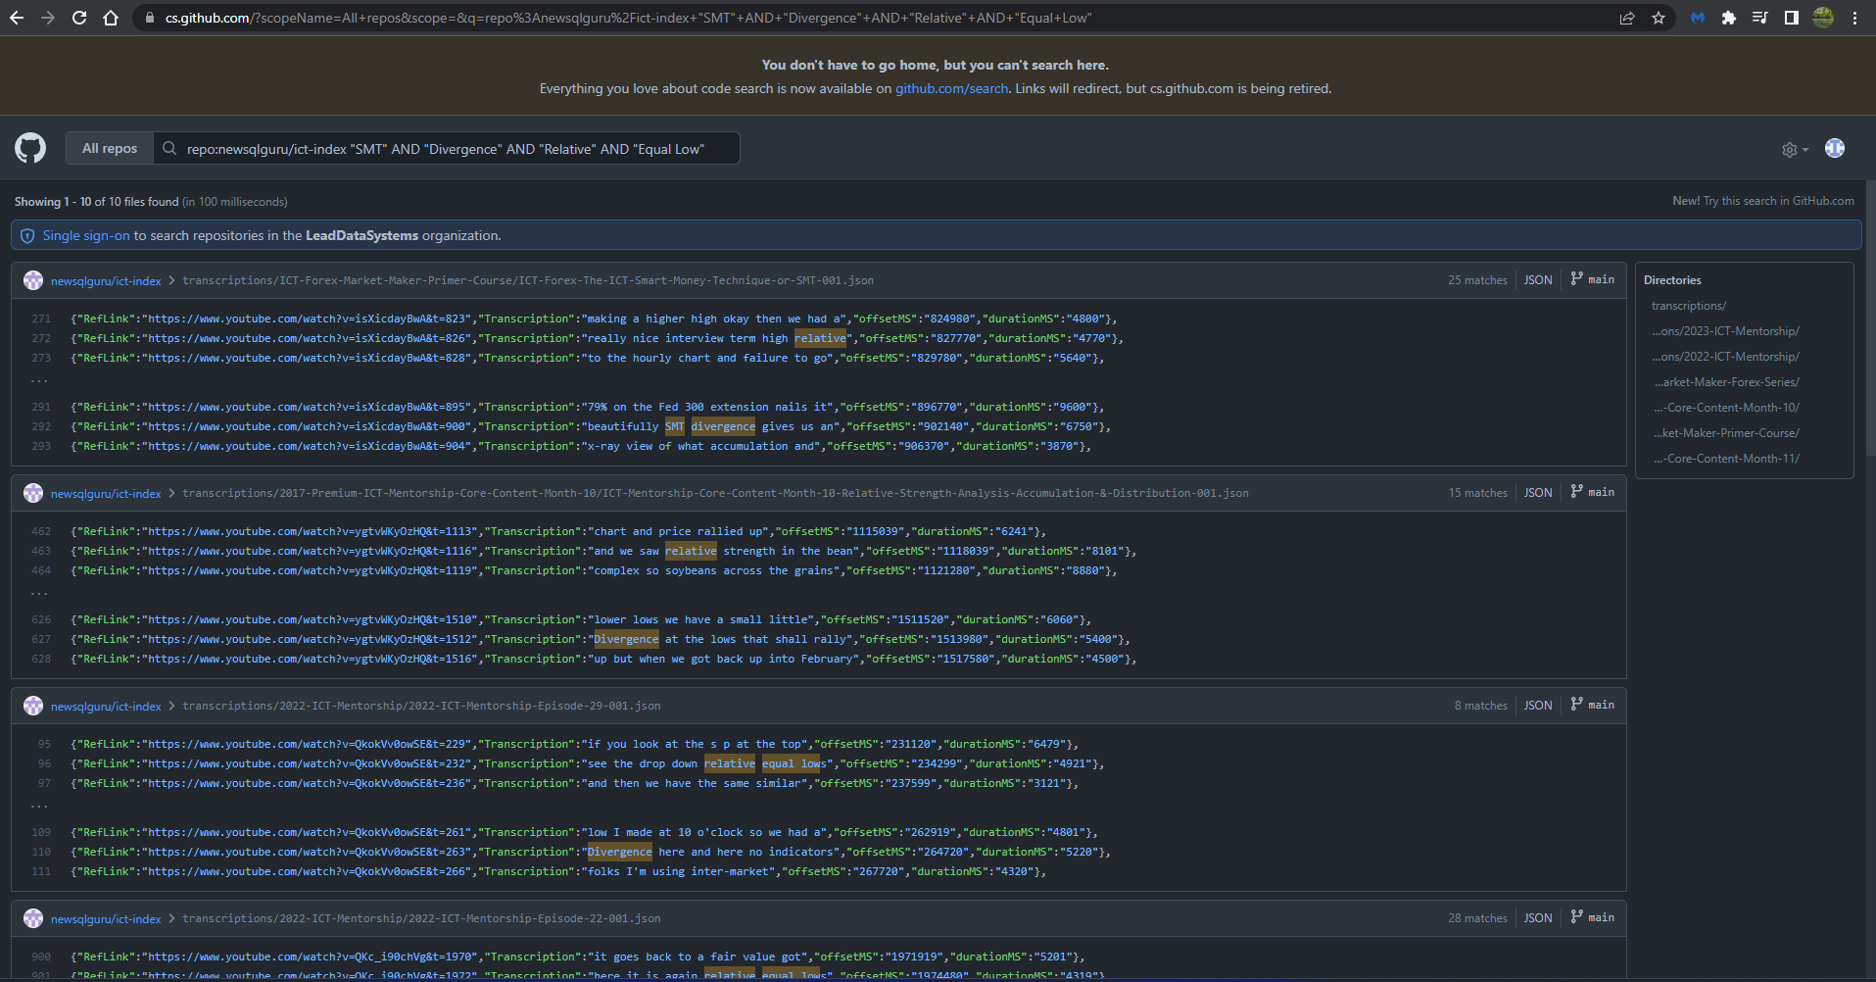Open the 2022-ICT-Mentorship-Episode-29-001.json file path

(421, 706)
